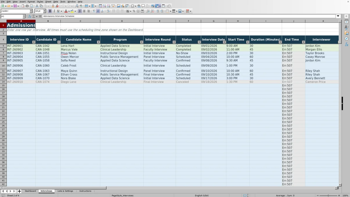Select row header 10
Screen dimensions: 350x197
3,66
